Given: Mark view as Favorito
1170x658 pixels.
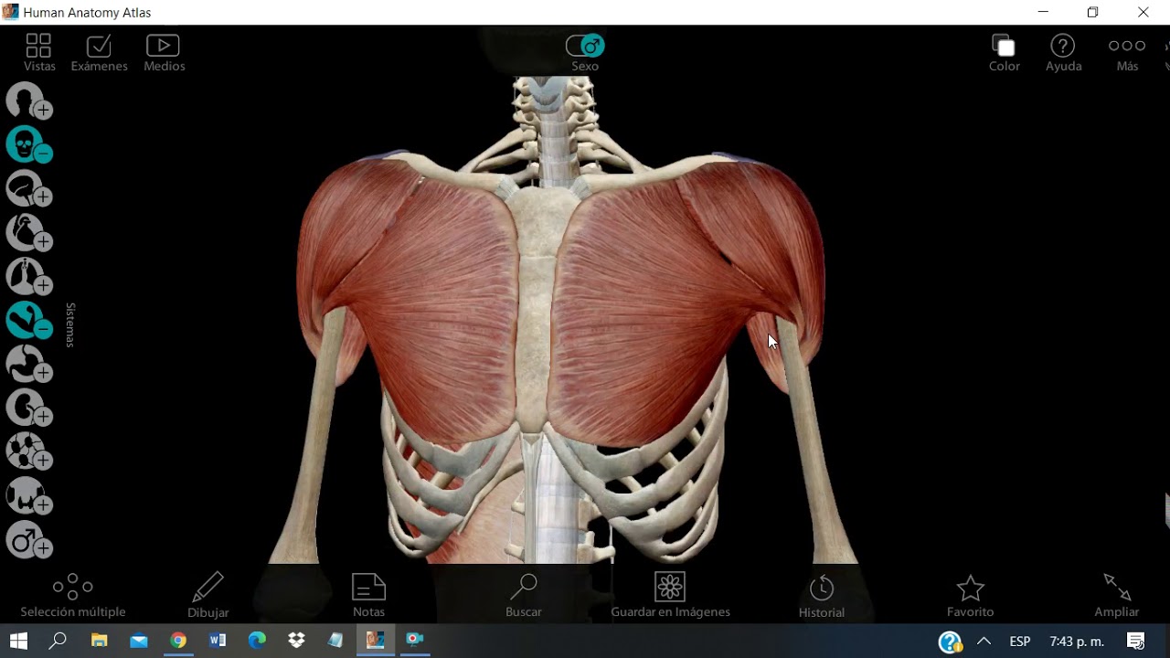Looking at the screenshot, I should (x=970, y=596).
